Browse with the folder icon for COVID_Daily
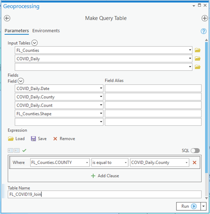 pos(198,58)
